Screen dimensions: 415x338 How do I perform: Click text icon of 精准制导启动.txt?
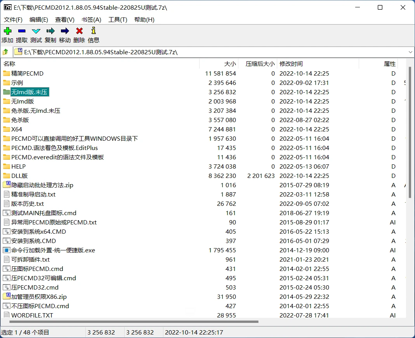(7, 194)
